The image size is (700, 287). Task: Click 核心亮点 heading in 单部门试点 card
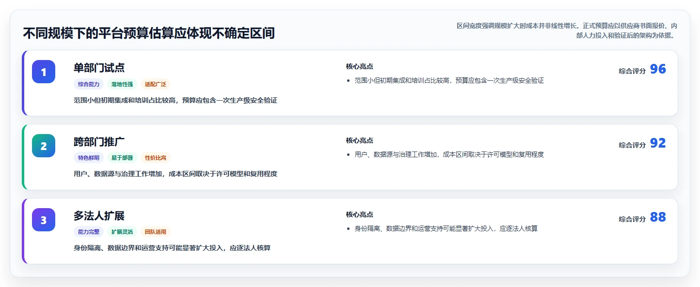click(359, 67)
